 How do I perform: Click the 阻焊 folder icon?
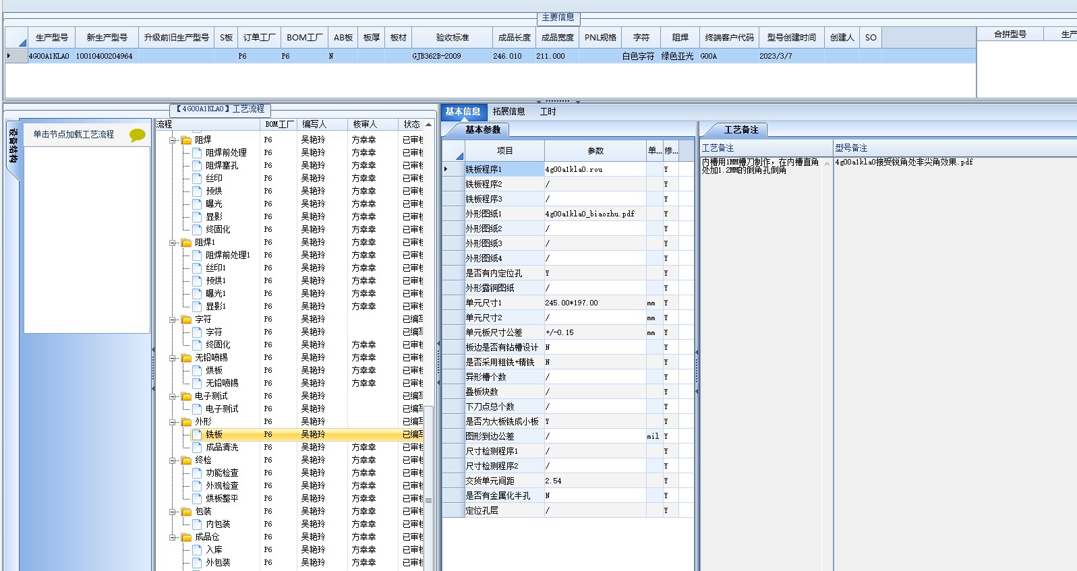[186, 140]
